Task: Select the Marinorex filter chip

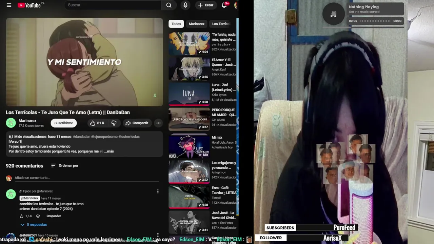Action: pyautogui.click(x=197, y=24)
